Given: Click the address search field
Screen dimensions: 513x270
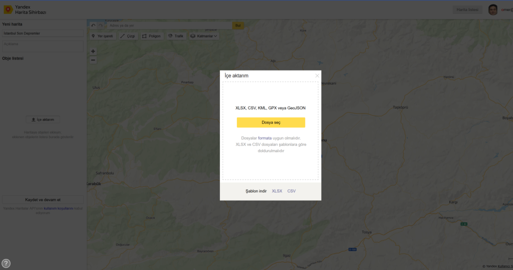Looking at the screenshot, I should pyautogui.click(x=169, y=25).
